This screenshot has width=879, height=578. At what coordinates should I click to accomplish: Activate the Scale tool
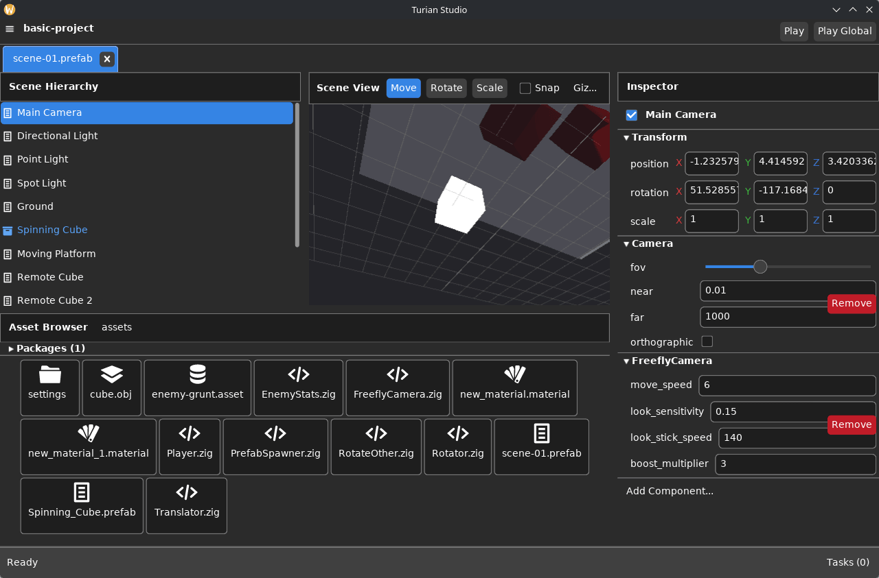(490, 88)
